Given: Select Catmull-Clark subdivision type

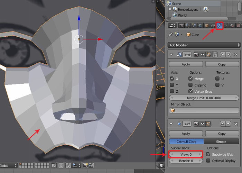Looking at the screenshot, I should pyautogui.click(x=186, y=142).
